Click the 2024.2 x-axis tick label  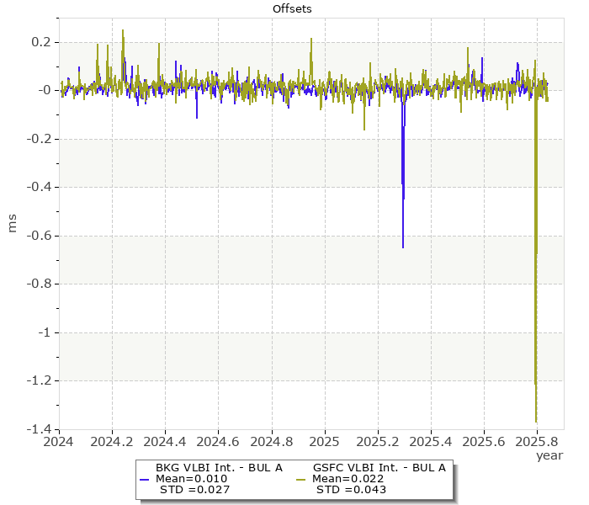[x=112, y=440]
